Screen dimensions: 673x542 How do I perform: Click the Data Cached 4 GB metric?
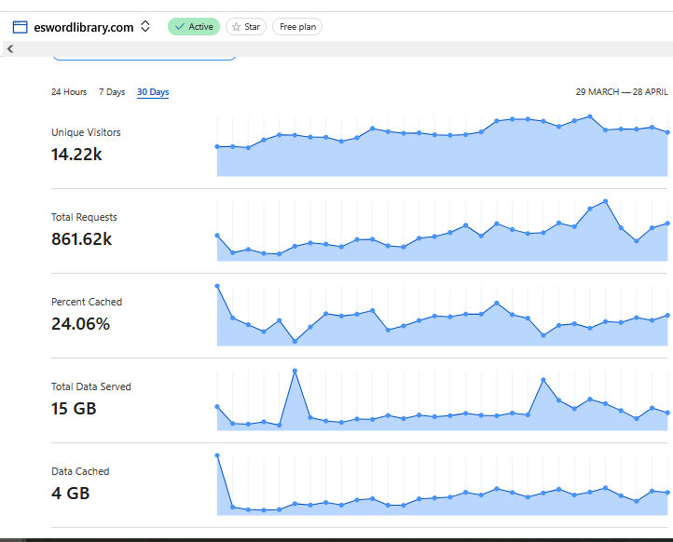pyautogui.click(x=80, y=483)
